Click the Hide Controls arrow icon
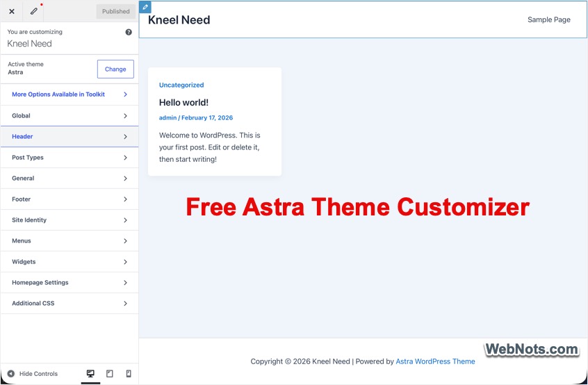Viewport: 588px width, 385px height. [11, 374]
